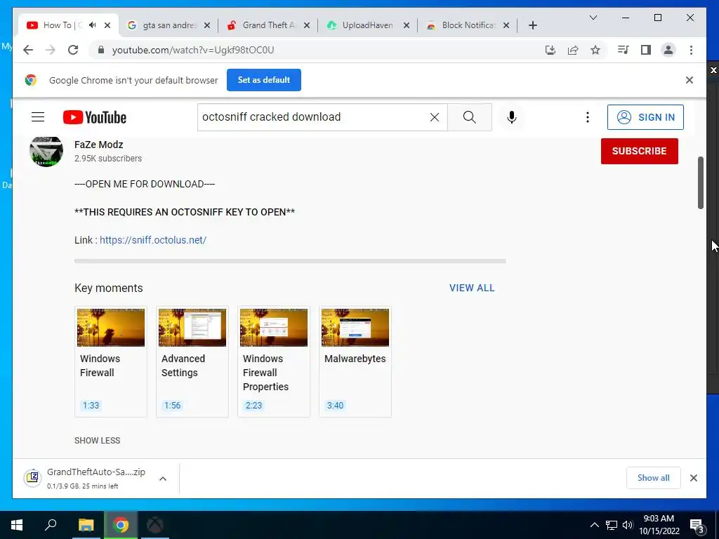
Task: Clear the YouTube search text
Action: pyautogui.click(x=434, y=117)
